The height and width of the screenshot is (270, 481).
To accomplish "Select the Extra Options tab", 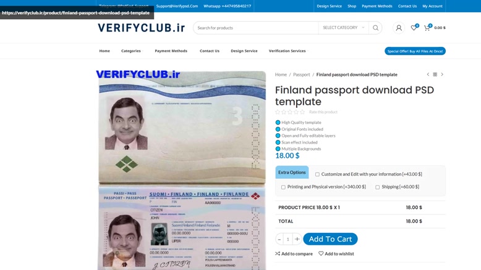I will [x=292, y=173].
